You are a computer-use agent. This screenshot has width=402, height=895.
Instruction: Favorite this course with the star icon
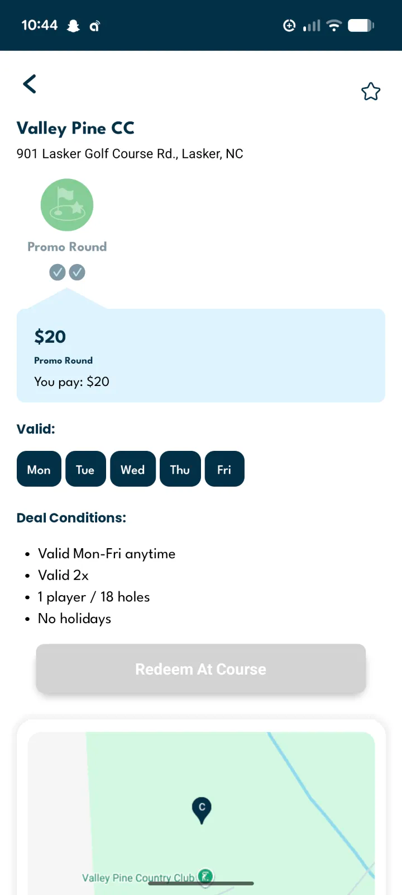[371, 91]
